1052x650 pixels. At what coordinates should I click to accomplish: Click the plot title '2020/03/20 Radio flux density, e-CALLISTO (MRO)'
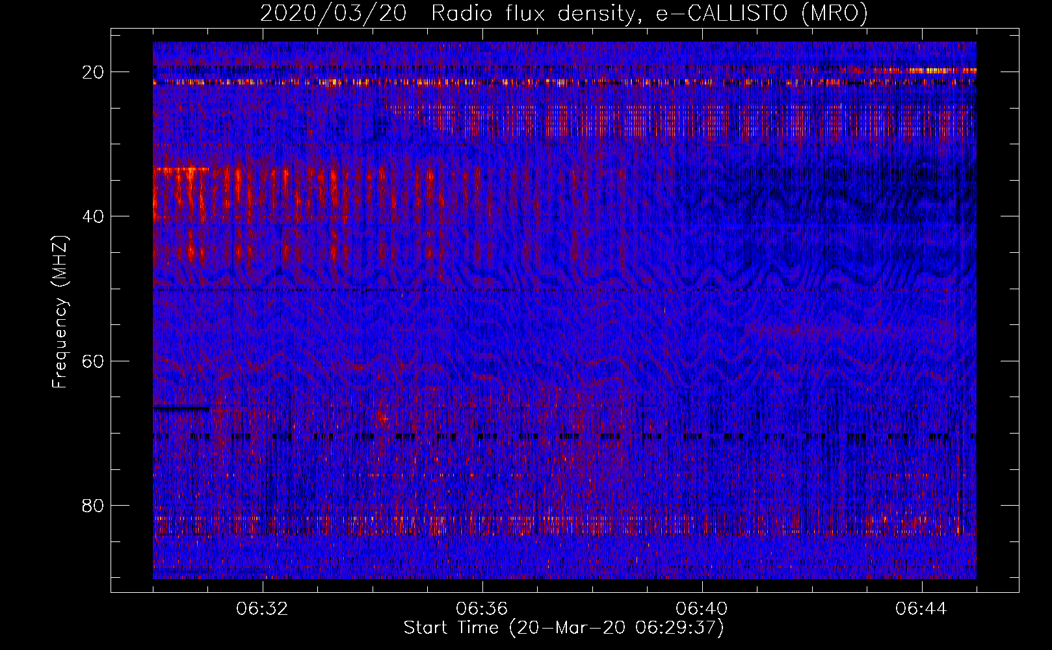point(564,13)
